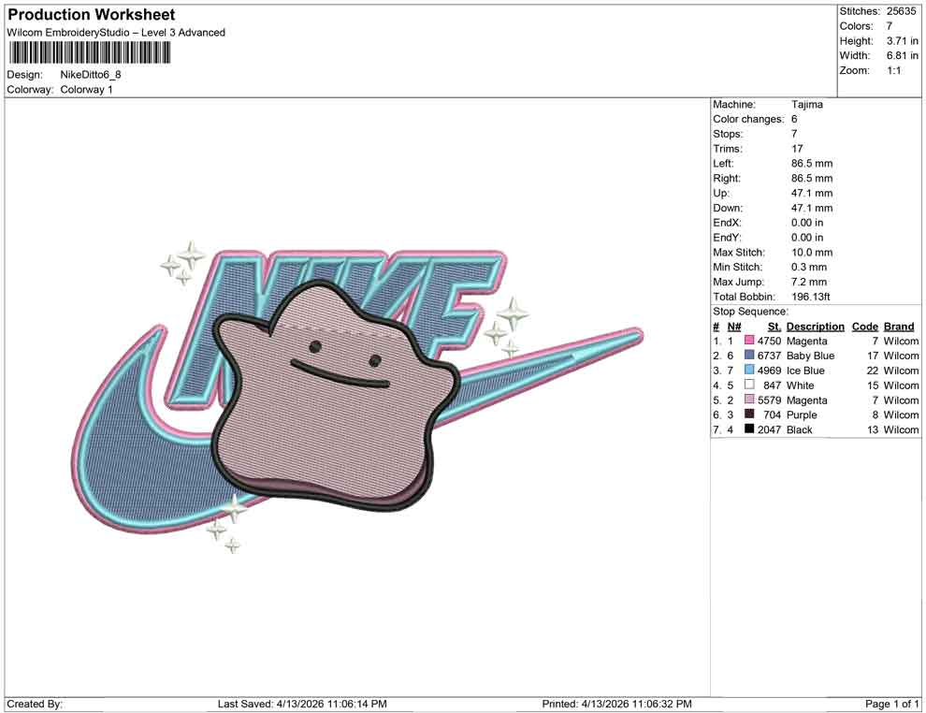Click the Magenta 4750 thread color chip

[x=748, y=341]
